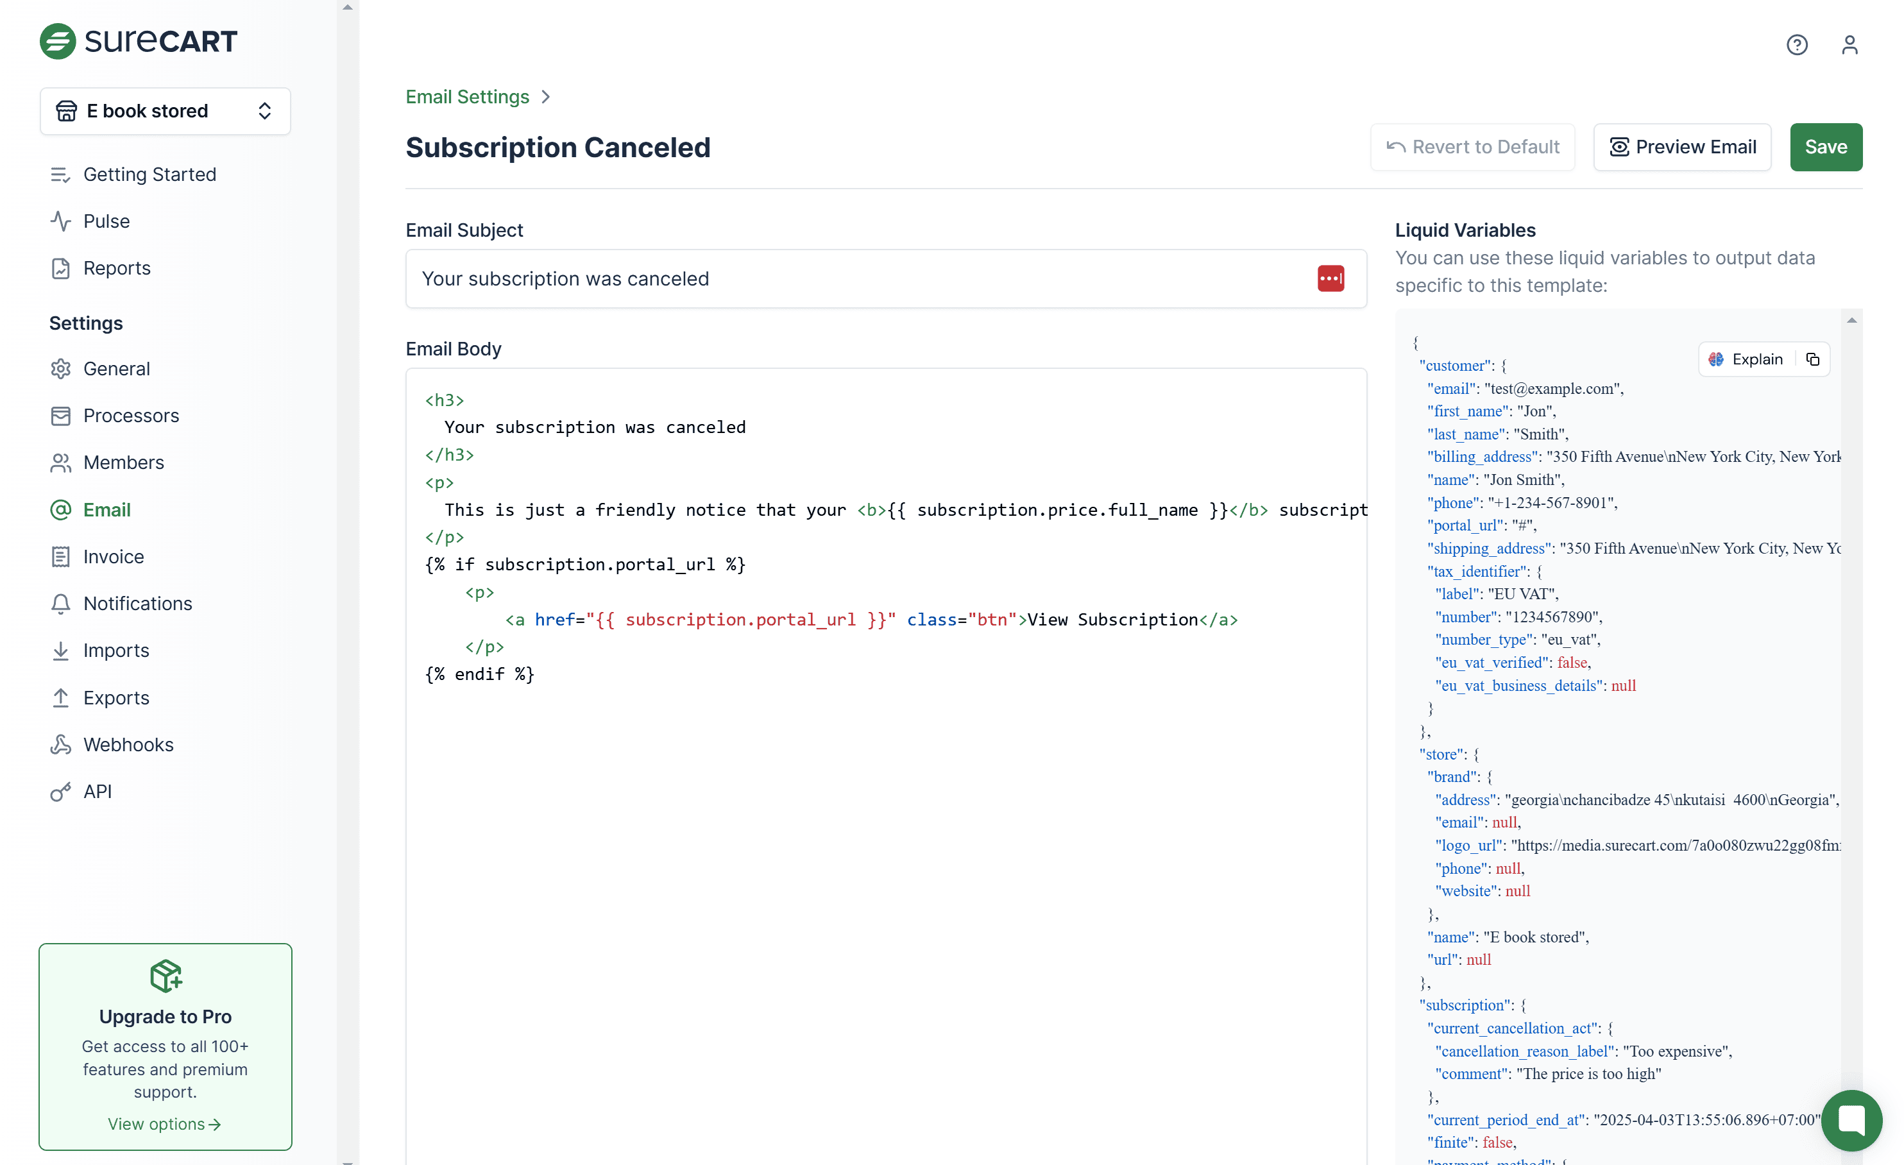Click the copy icon beside Explain

click(1813, 359)
